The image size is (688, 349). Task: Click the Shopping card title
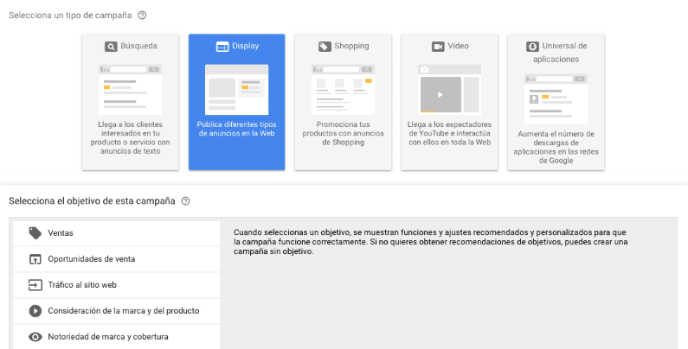point(351,46)
